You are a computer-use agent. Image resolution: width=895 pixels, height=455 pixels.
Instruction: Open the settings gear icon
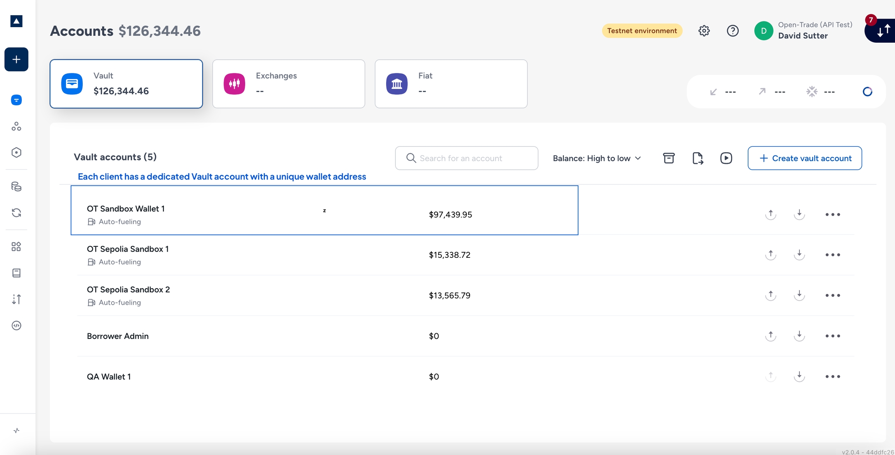pyautogui.click(x=704, y=31)
